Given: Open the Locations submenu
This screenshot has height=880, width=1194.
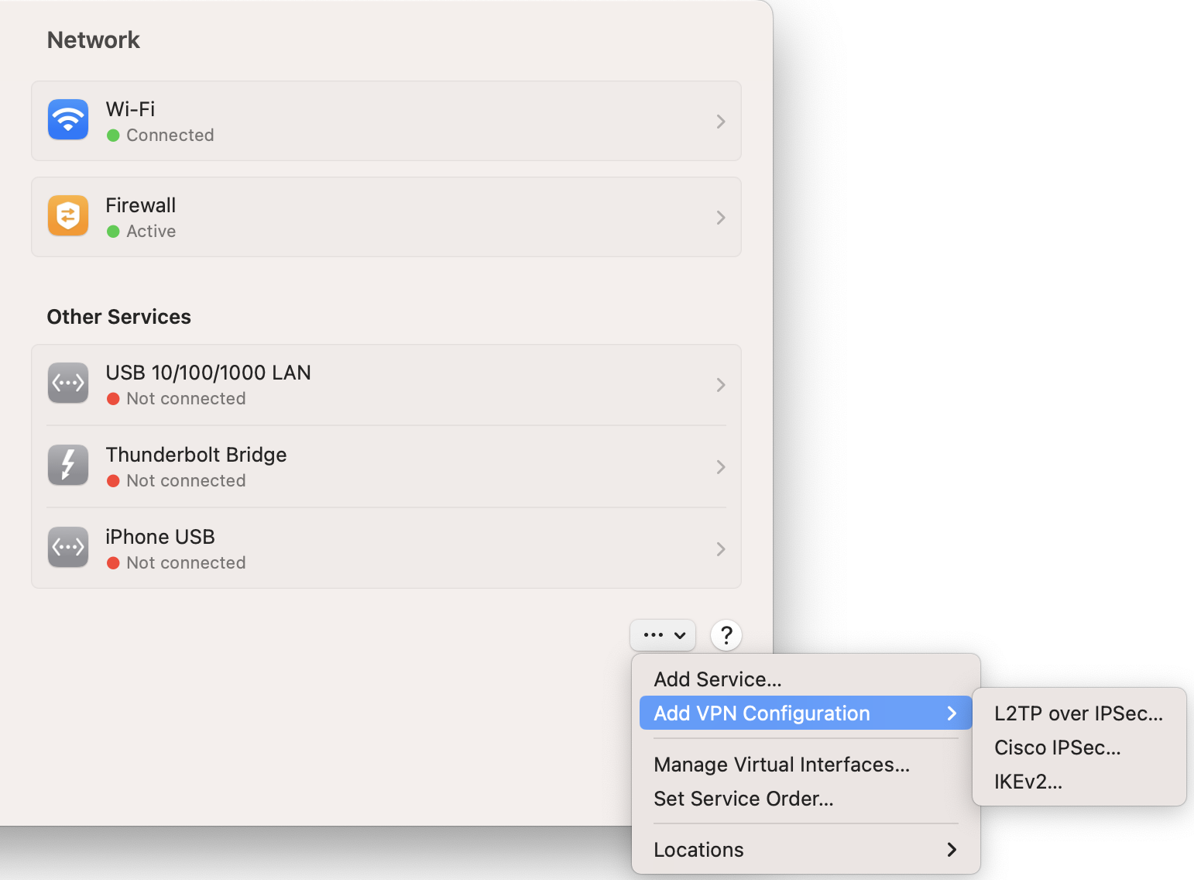Looking at the screenshot, I should pyautogui.click(x=806, y=850).
